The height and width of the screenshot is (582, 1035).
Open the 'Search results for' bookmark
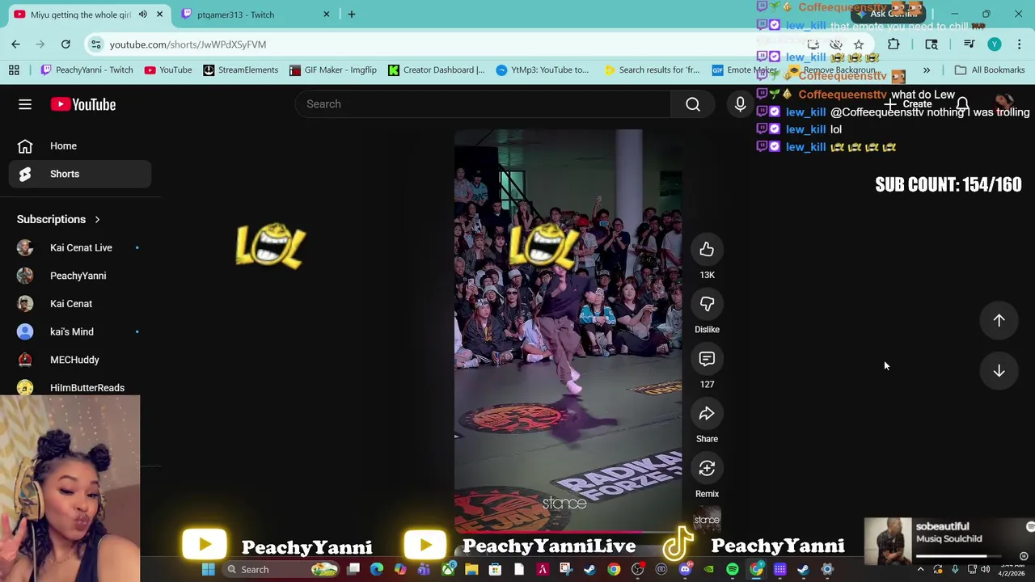point(652,70)
